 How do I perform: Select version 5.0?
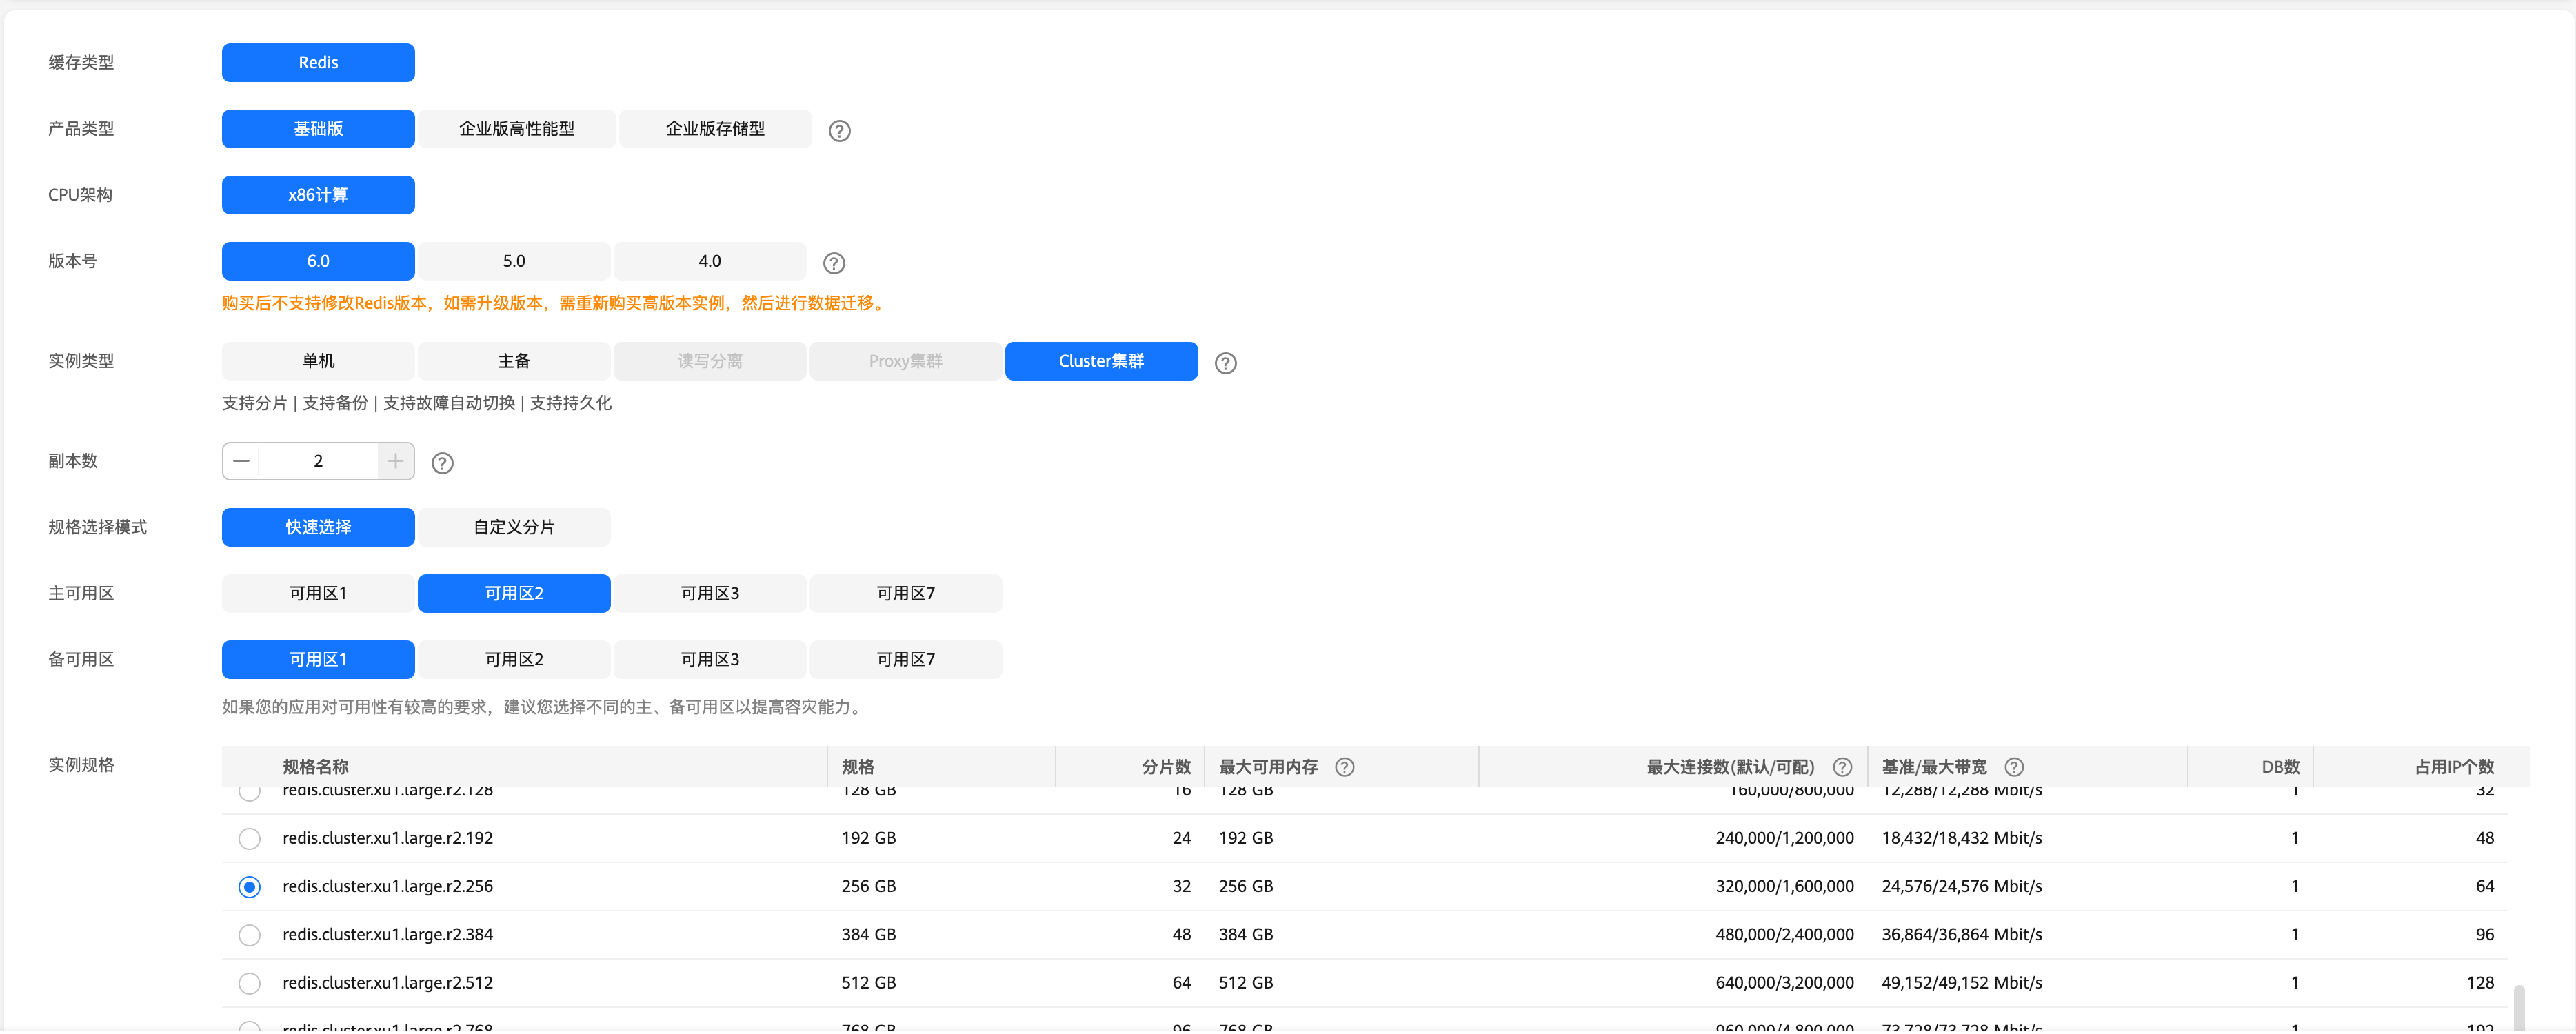pyautogui.click(x=514, y=261)
